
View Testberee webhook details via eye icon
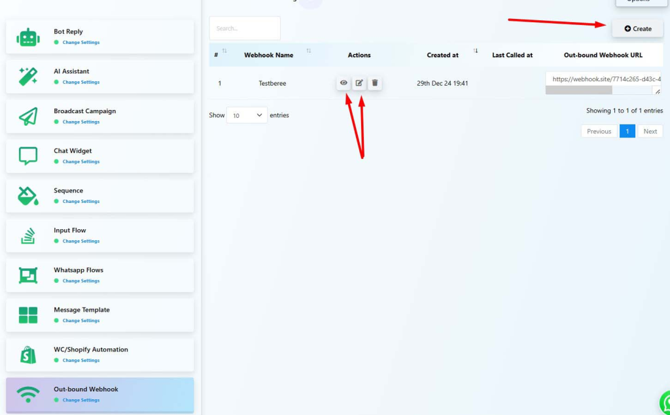click(344, 83)
